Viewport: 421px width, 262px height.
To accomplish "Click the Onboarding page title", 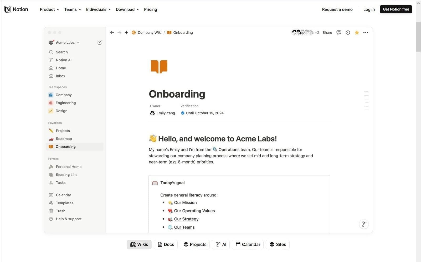I will (177, 94).
